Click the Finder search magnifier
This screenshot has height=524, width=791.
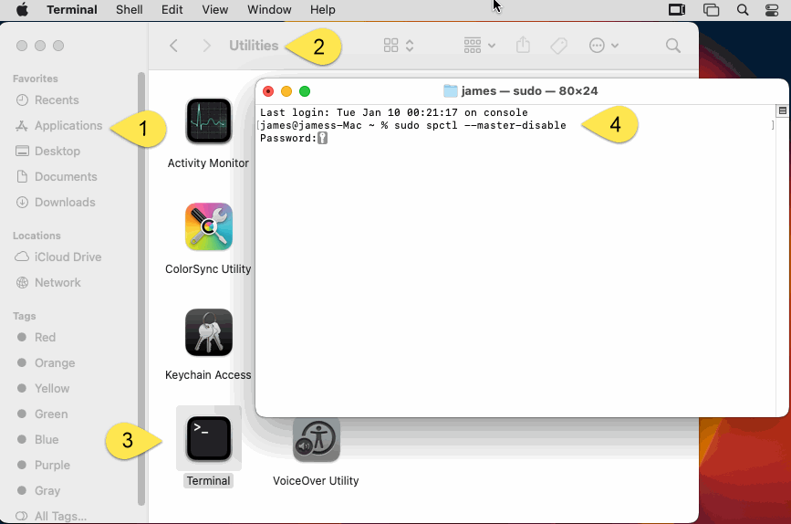(673, 46)
